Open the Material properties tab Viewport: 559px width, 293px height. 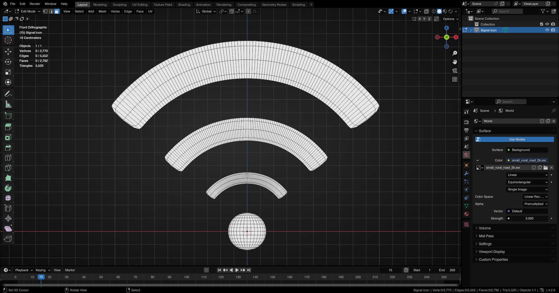pyautogui.click(x=466, y=214)
